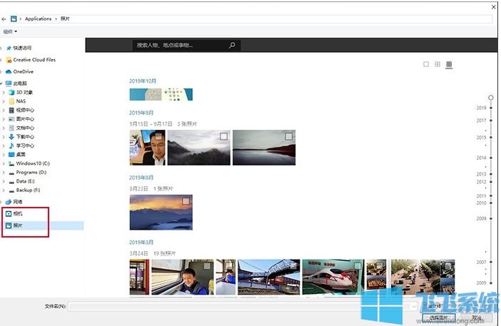Open OneDrive in the navigation pane
501x326 pixels.
[23, 71]
